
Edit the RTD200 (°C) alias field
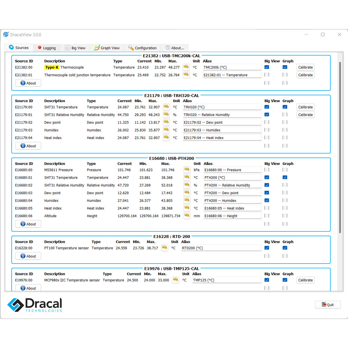click(221, 248)
